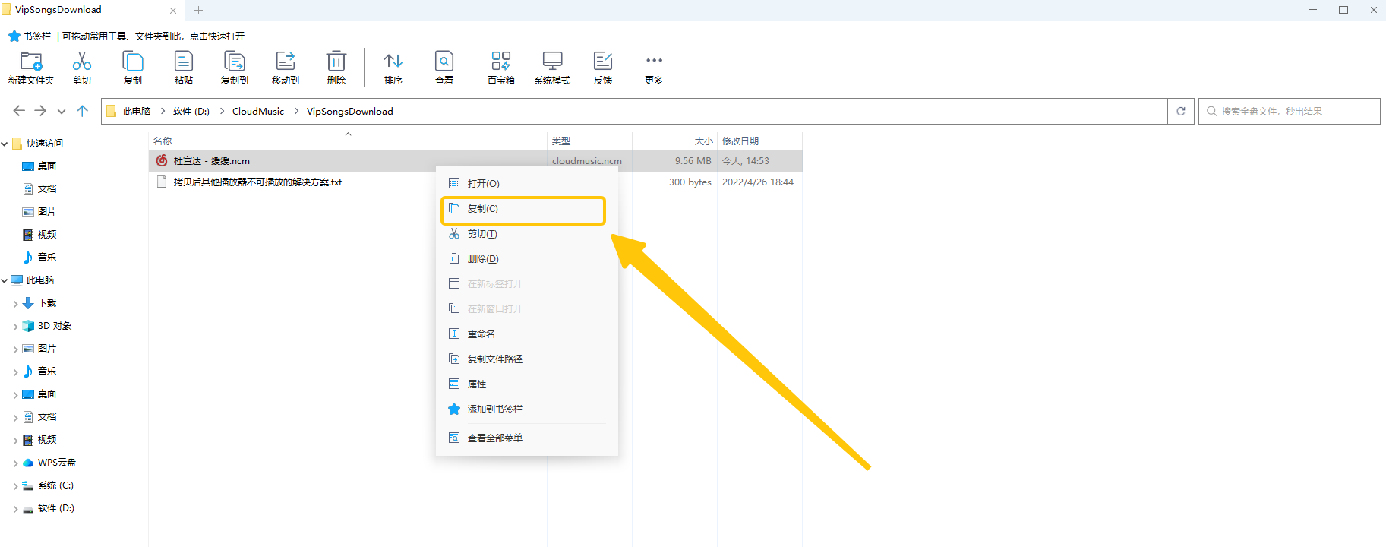1386x547 pixels.
Task: Choose 属性 in the context menu
Action: pyautogui.click(x=527, y=384)
